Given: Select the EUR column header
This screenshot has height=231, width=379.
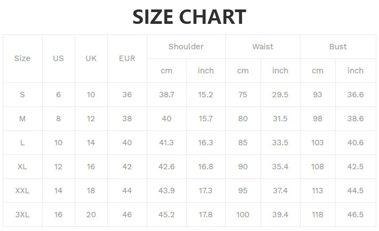Looking at the screenshot, I should [127, 58].
